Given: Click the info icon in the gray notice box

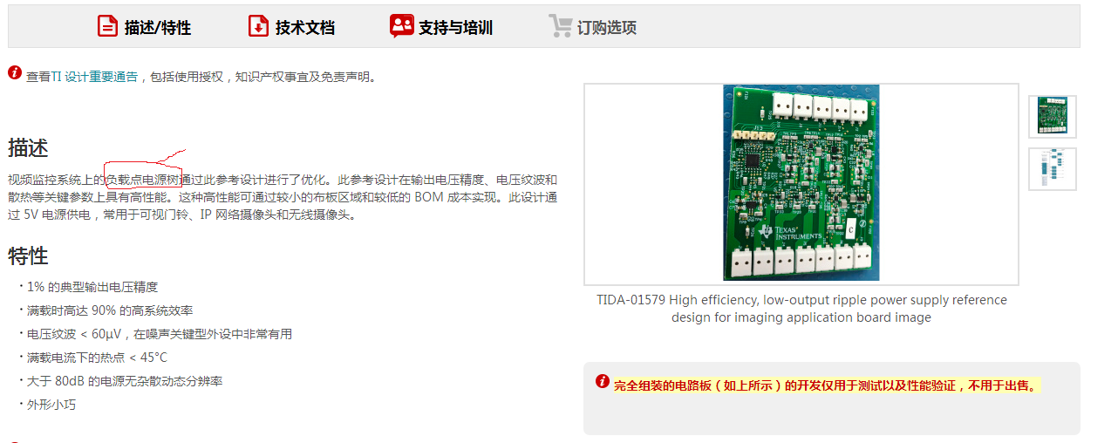Looking at the screenshot, I should pyautogui.click(x=603, y=381).
